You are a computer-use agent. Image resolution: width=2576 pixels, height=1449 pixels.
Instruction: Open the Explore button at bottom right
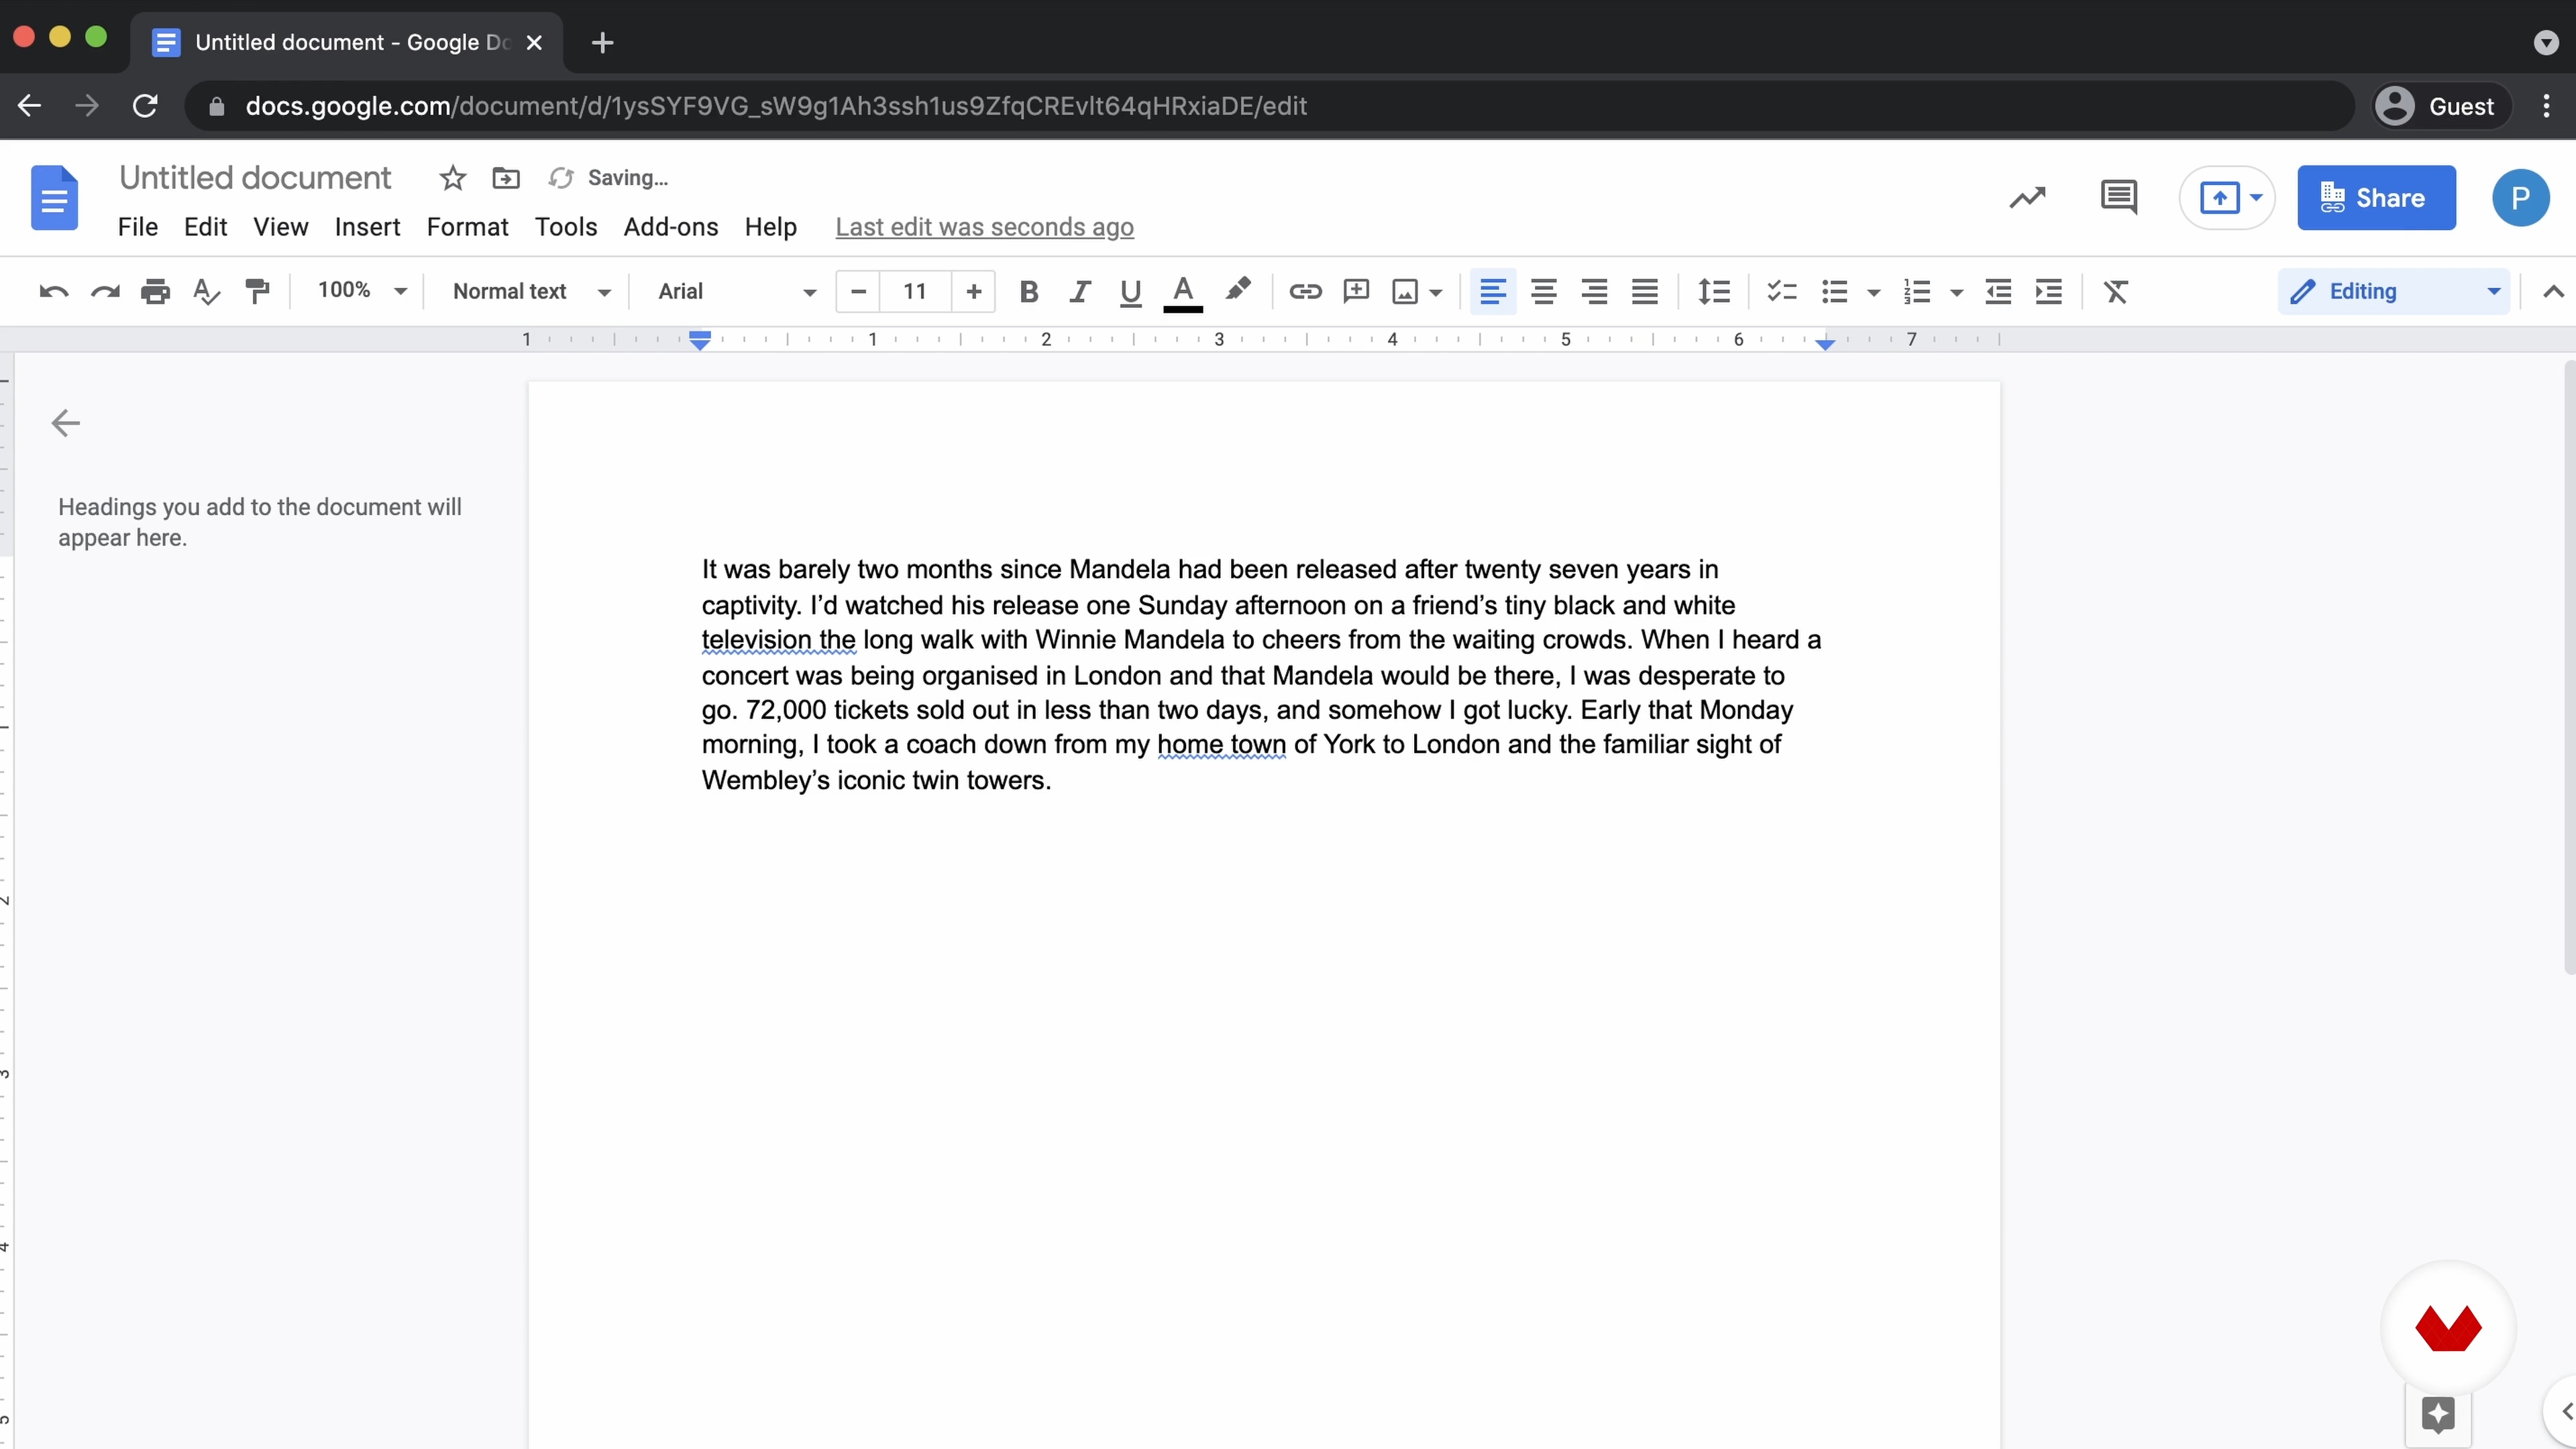2438,1414
